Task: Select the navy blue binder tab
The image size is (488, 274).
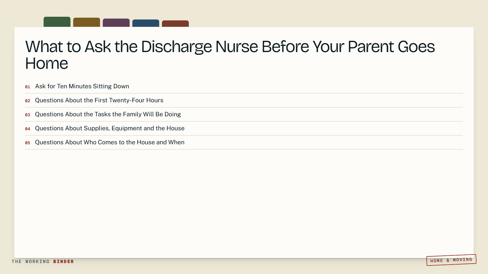Action: pyautogui.click(x=146, y=23)
